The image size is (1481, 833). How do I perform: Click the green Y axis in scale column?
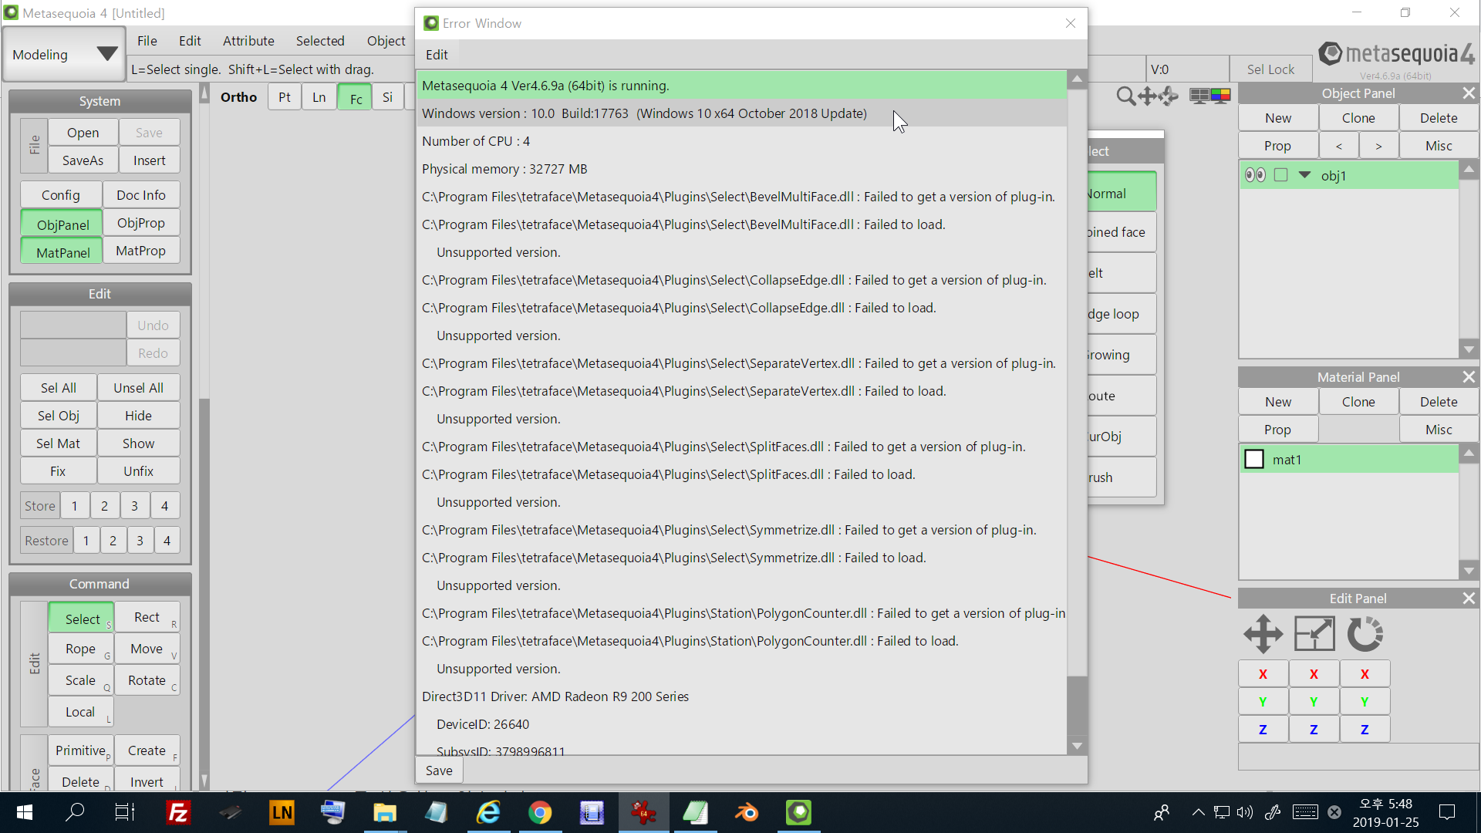pyautogui.click(x=1314, y=701)
